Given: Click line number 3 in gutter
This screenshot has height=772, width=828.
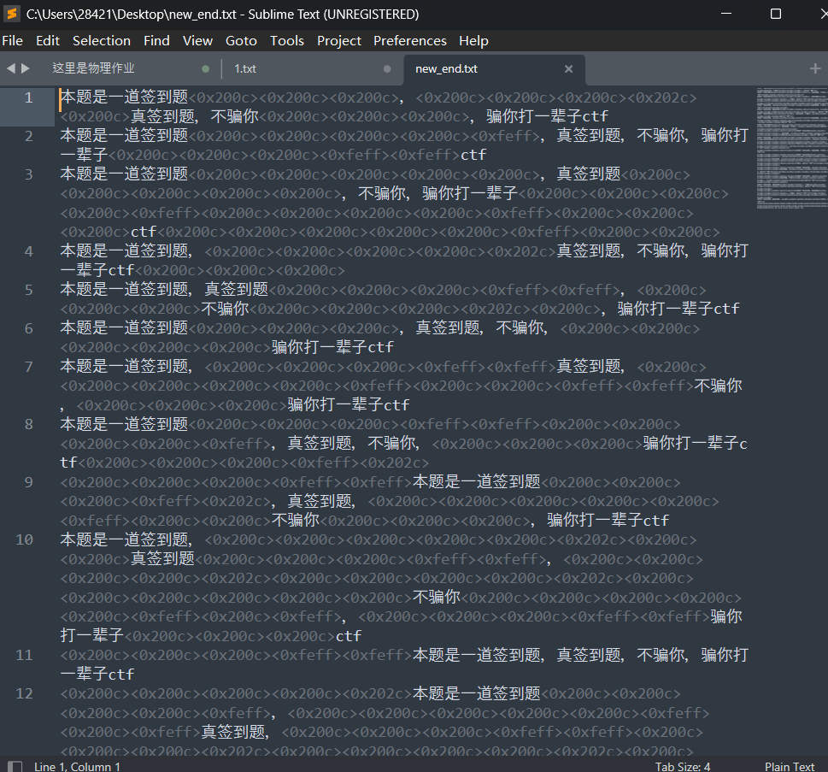Looking at the screenshot, I should coord(28,174).
